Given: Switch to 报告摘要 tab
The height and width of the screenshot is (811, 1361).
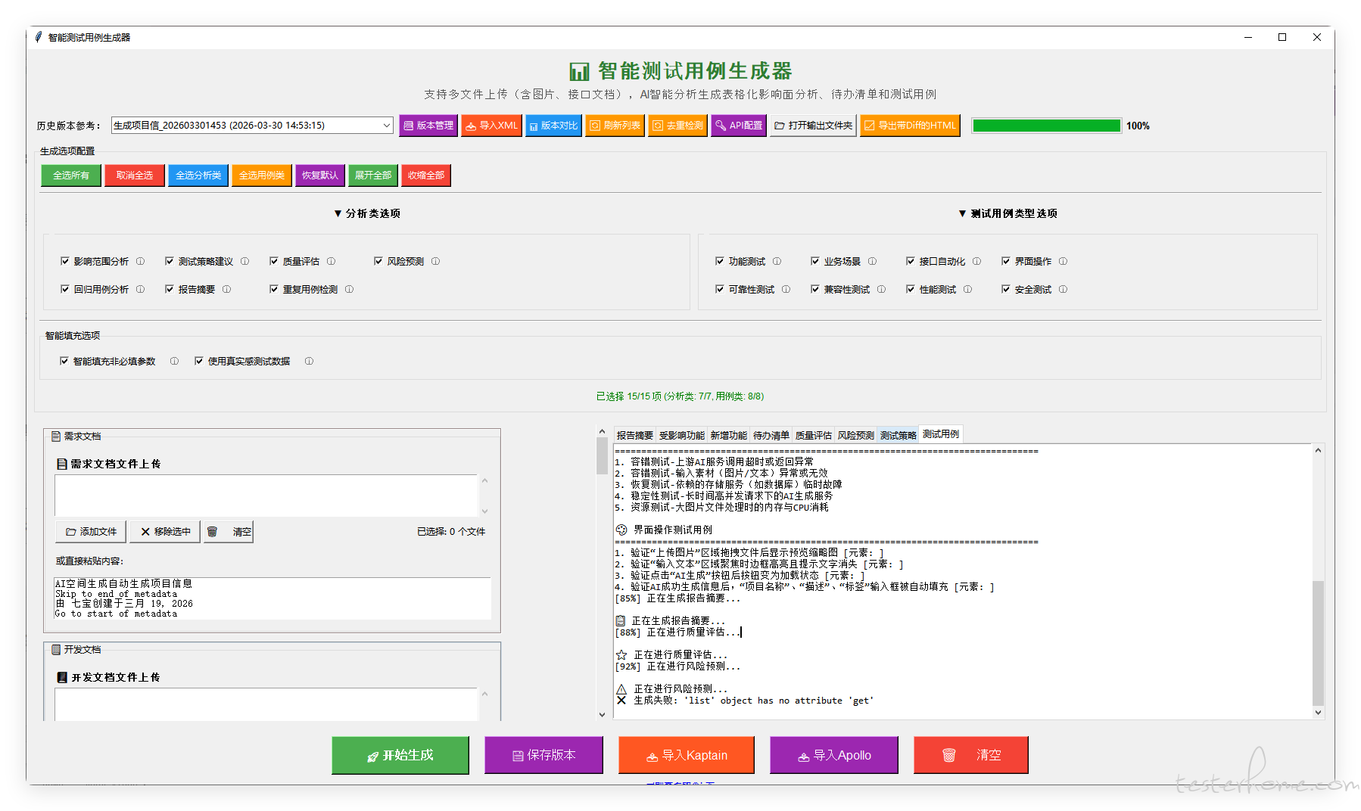Looking at the screenshot, I should click(x=634, y=436).
